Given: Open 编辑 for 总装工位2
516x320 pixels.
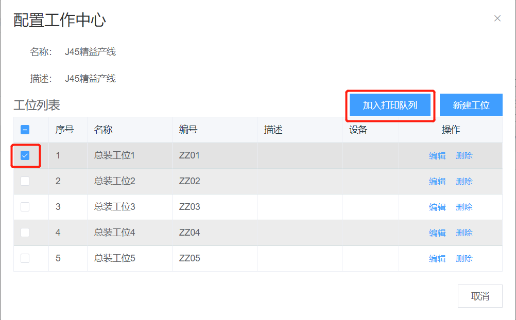Looking at the screenshot, I should [x=437, y=182].
